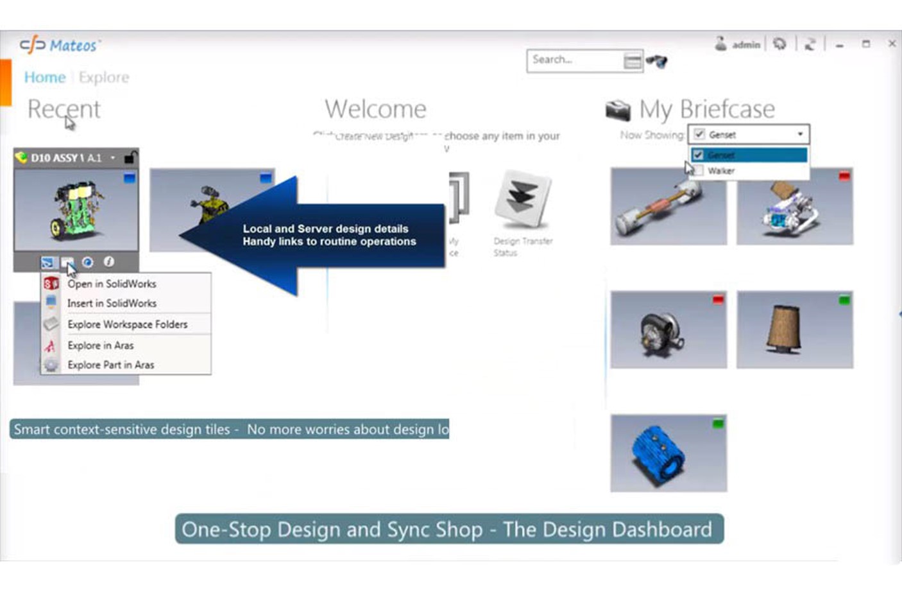The width and height of the screenshot is (902, 592).
Task: Click the lock icon on D10 ASSY tile
Action: [130, 157]
